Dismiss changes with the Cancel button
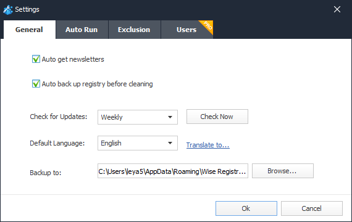This screenshot has height=222, width=352. [312, 208]
